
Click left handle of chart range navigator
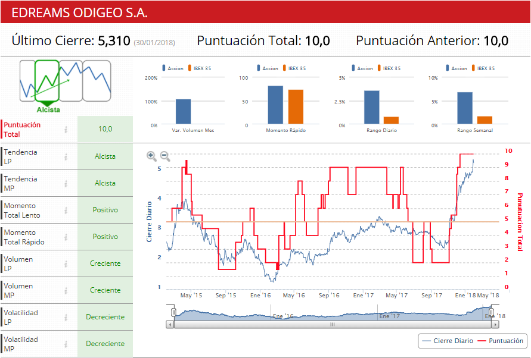[173, 312]
